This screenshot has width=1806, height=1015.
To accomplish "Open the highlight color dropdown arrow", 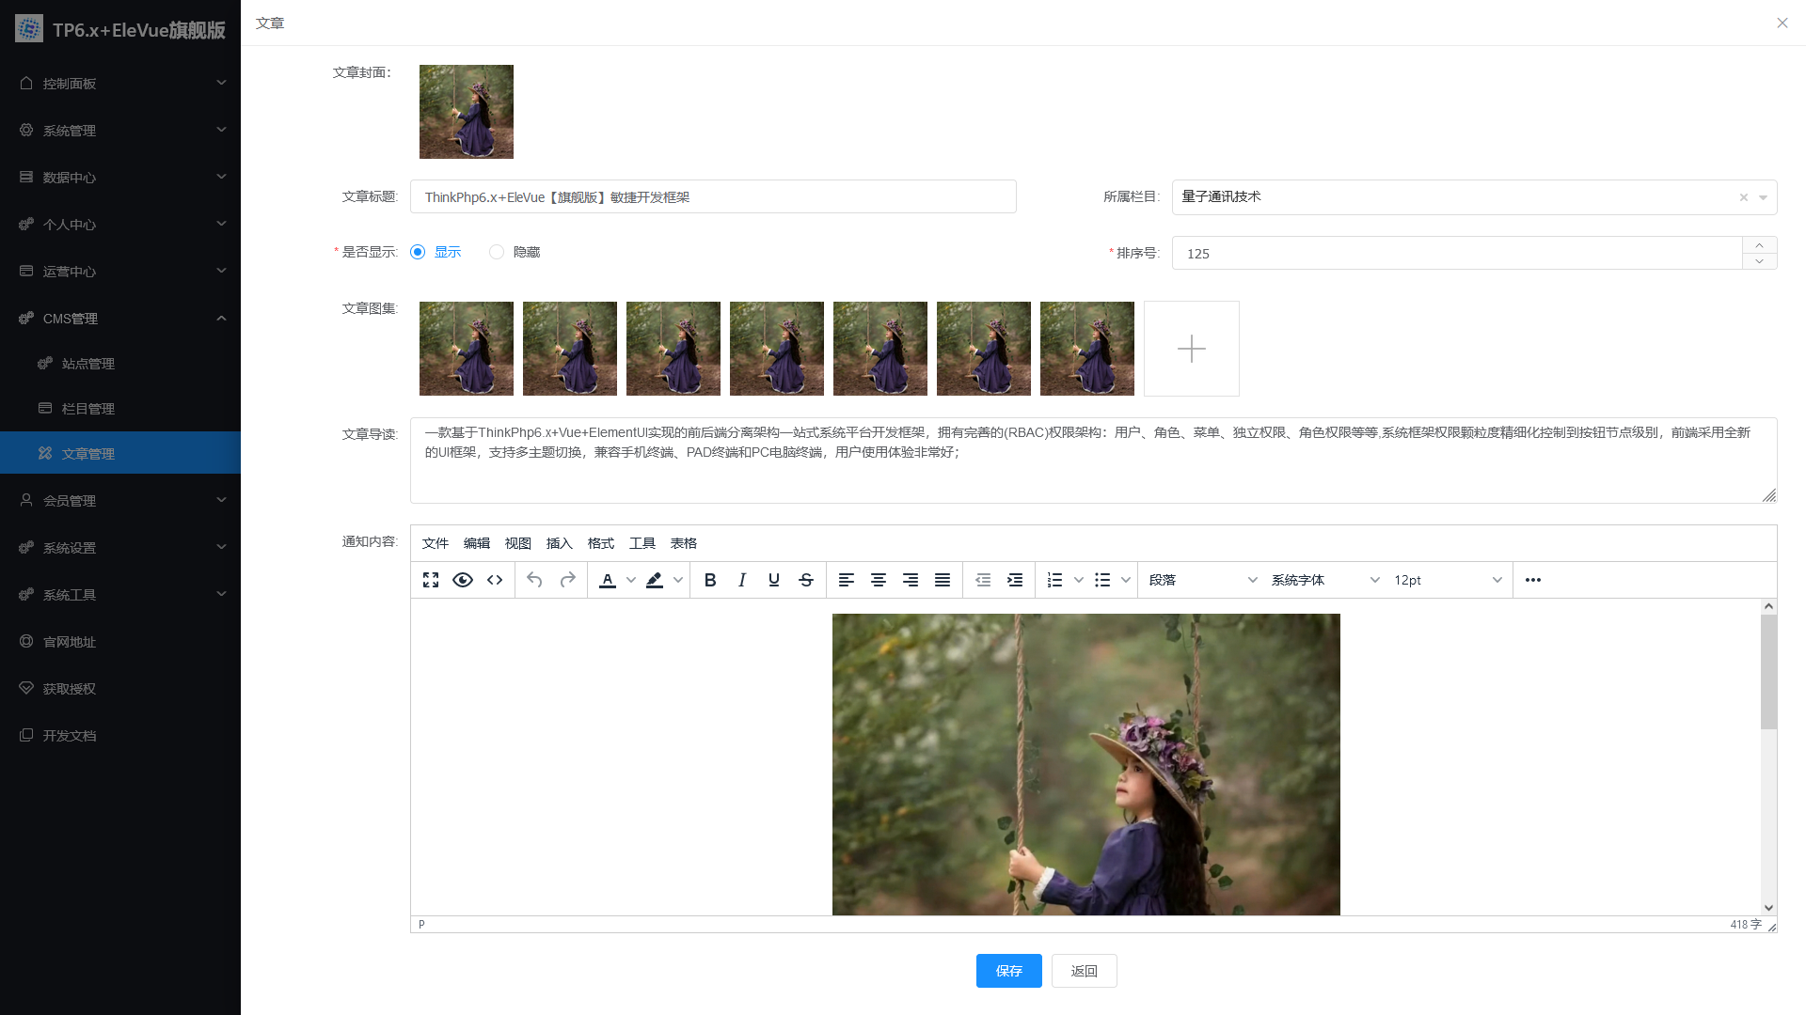I will pos(678,580).
